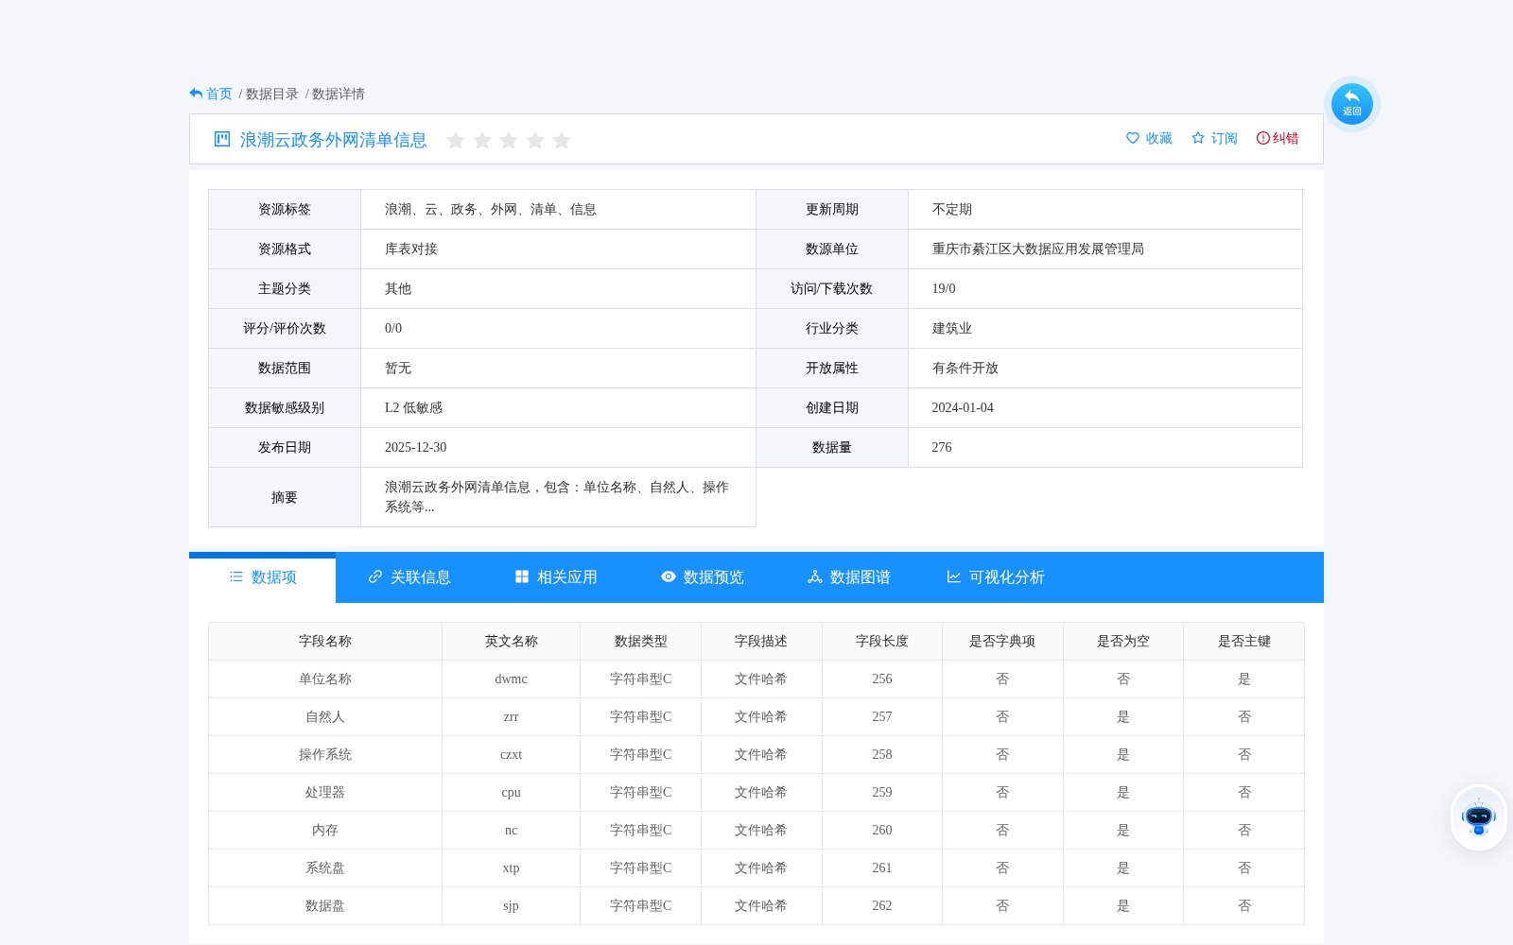
Task: Click the L2 低敏感 value
Action: click(x=414, y=407)
